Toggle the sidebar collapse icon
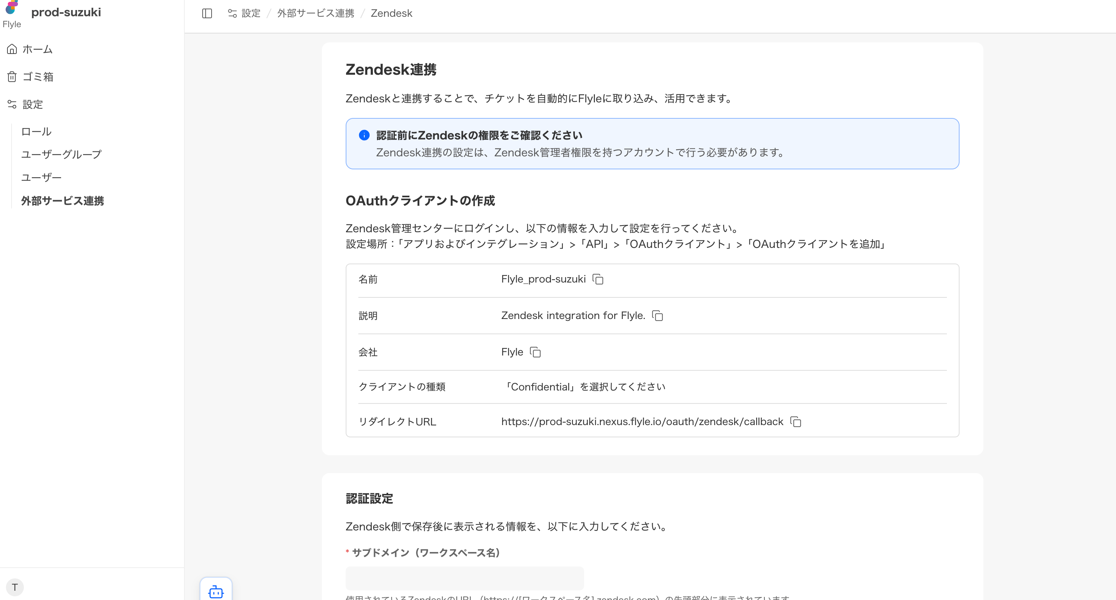The width and height of the screenshot is (1116, 600). 207,13
